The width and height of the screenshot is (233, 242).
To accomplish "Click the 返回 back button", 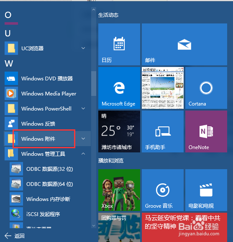I will pos(15,236).
